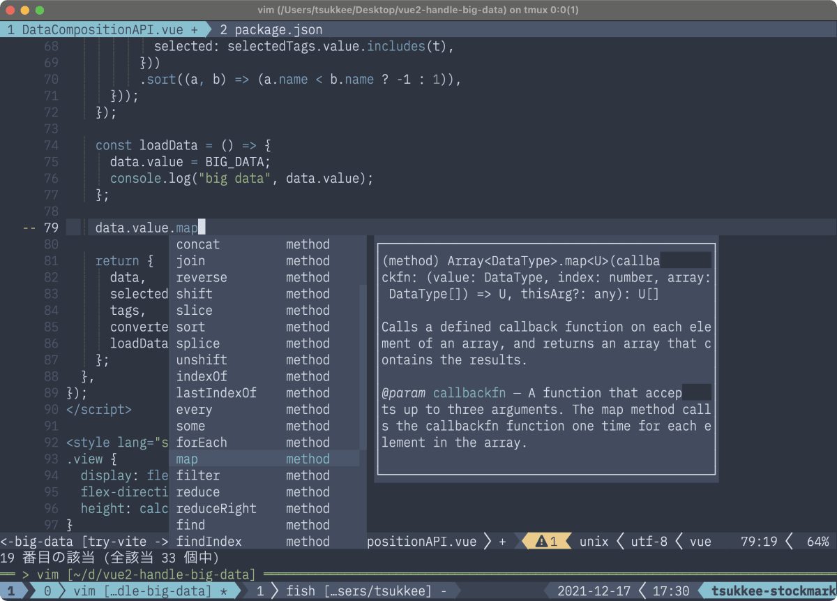This screenshot has height=601, width=837.
Task: Select tmux window 1 fish
Action: tap(352, 591)
